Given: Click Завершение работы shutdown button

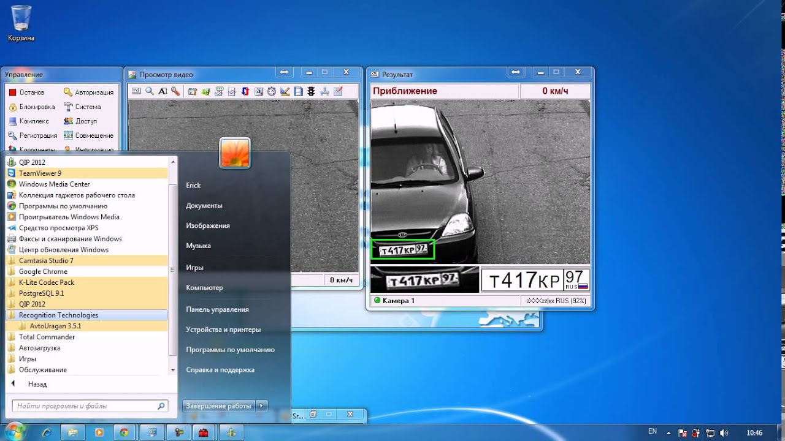Looking at the screenshot, I should [x=219, y=406].
